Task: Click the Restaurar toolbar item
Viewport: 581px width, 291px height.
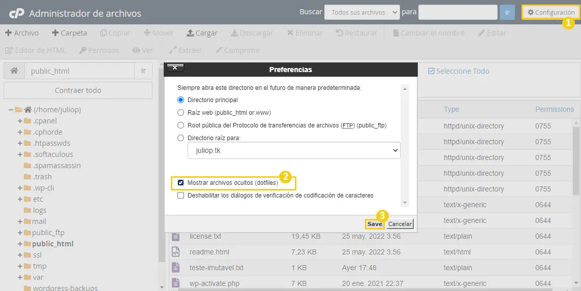Action: point(356,33)
